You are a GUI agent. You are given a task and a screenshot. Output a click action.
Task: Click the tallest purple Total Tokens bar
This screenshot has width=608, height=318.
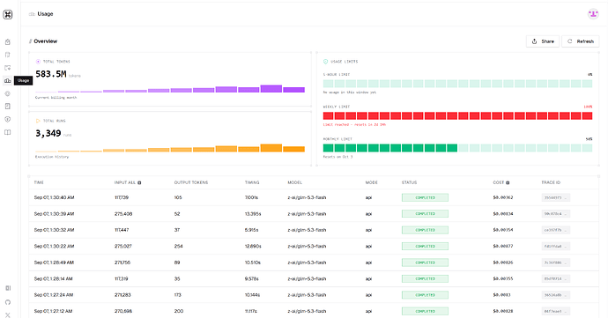pos(271,88)
